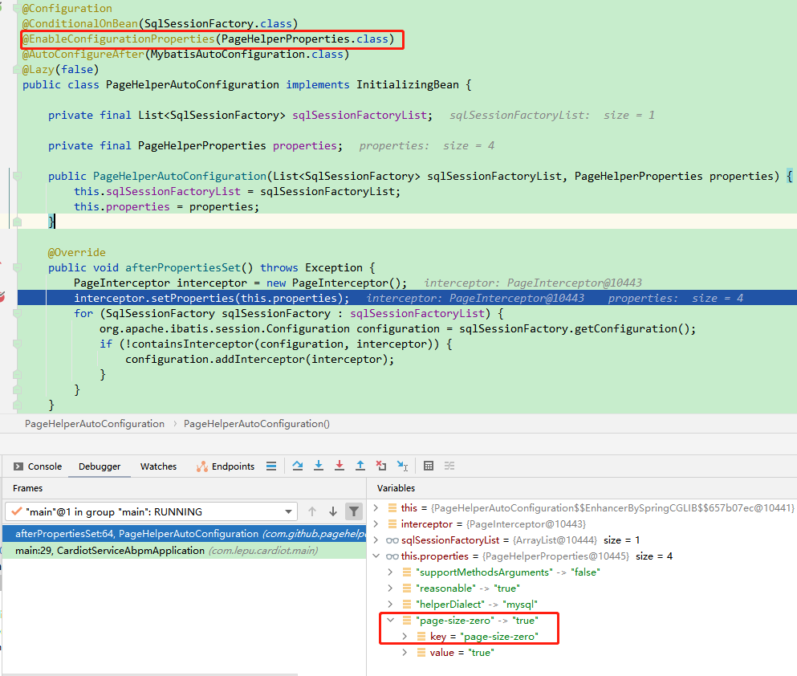Image resolution: width=797 pixels, height=676 pixels.
Task: Open PageHelperAutoConfiguration() from the breadcrumb bar
Action: [x=255, y=423]
